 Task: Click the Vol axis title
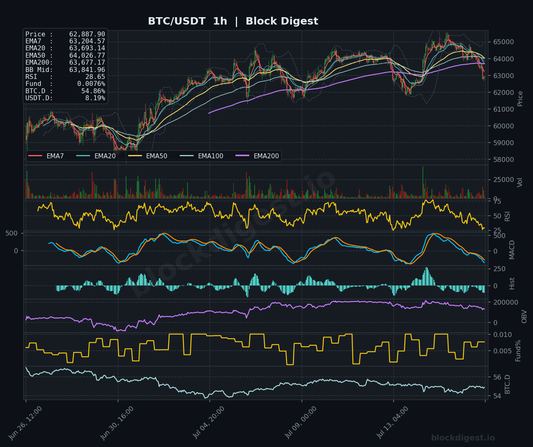pos(520,182)
